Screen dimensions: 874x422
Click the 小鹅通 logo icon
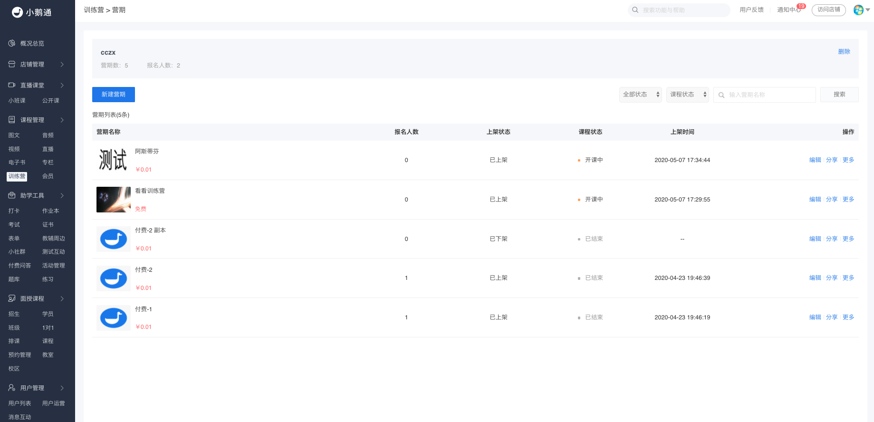[x=18, y=12]
